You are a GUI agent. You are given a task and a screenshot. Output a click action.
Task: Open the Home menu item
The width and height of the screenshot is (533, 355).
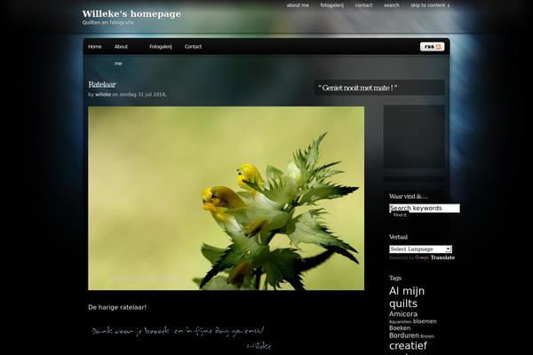coord(95,46)
